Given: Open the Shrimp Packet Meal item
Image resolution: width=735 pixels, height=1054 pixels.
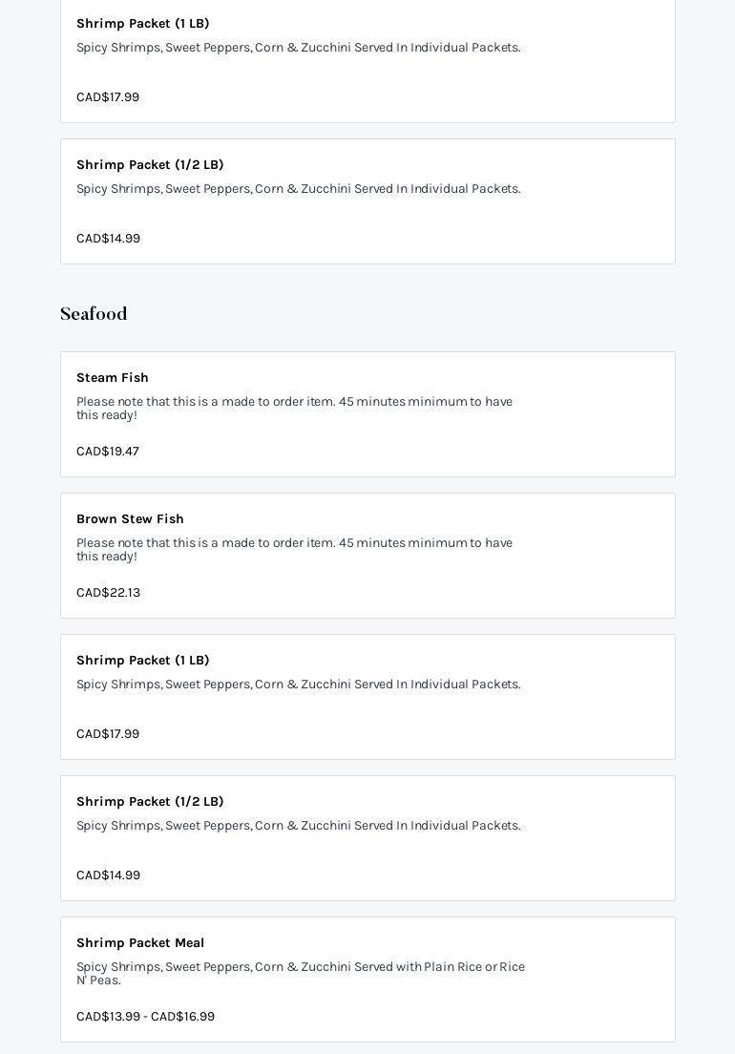Looking at the screenshot, I should click(x=140, y=943).
